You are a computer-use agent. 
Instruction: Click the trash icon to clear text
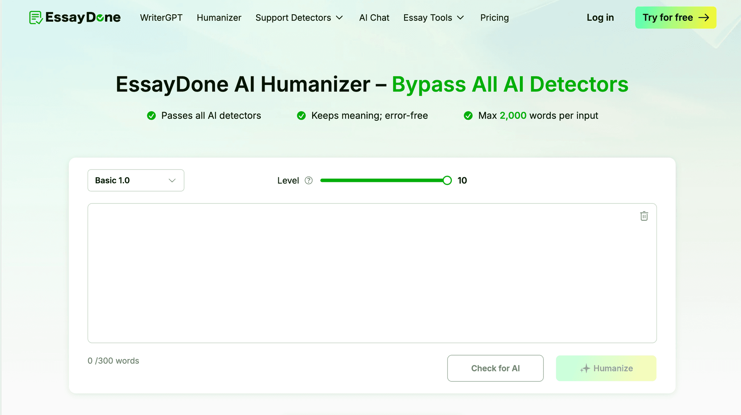(x=644, y=216)
